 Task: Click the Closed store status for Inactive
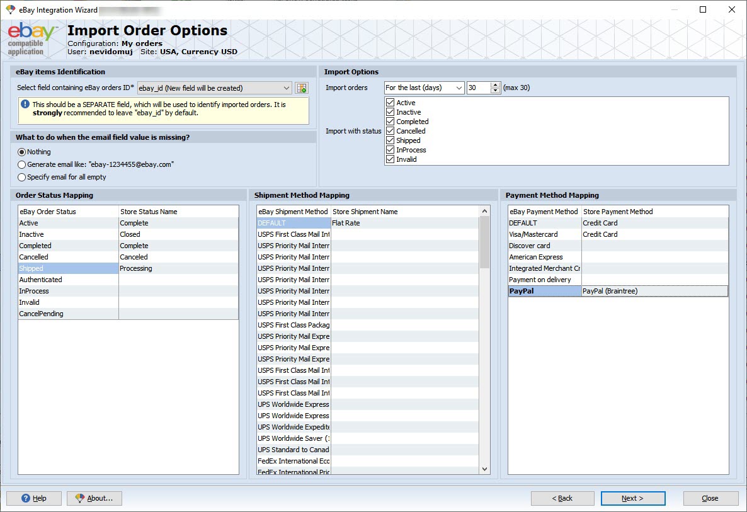(x=179, y=234)
